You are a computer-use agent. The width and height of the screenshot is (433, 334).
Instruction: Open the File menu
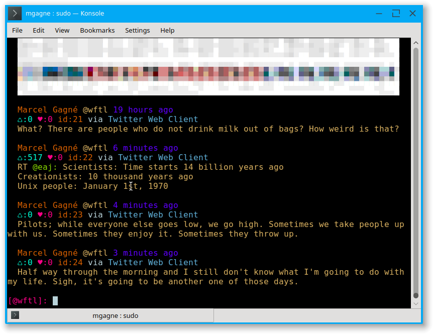(17, 30)
